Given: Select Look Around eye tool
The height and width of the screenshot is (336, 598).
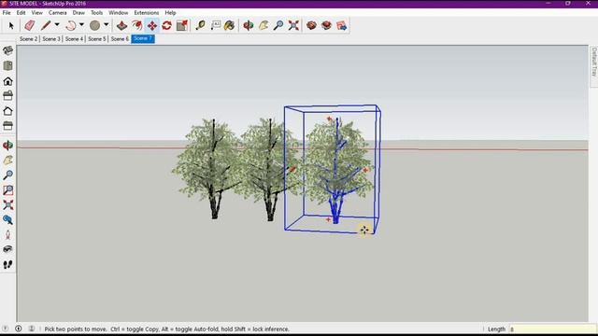Looking at the screenshot, I should (7, 249).
